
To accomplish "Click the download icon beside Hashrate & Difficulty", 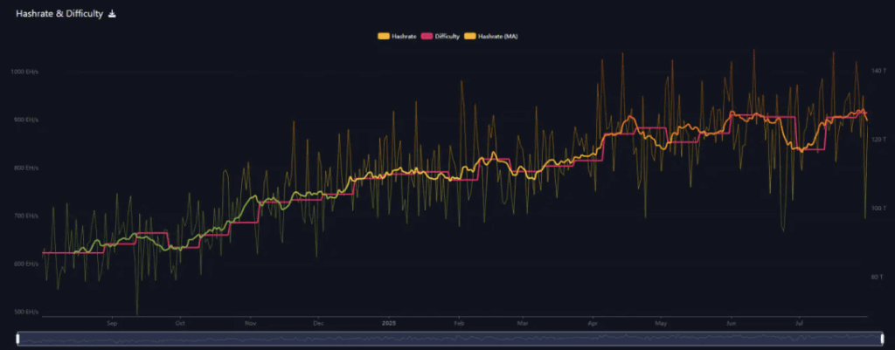I will click(x=112, y=14).
